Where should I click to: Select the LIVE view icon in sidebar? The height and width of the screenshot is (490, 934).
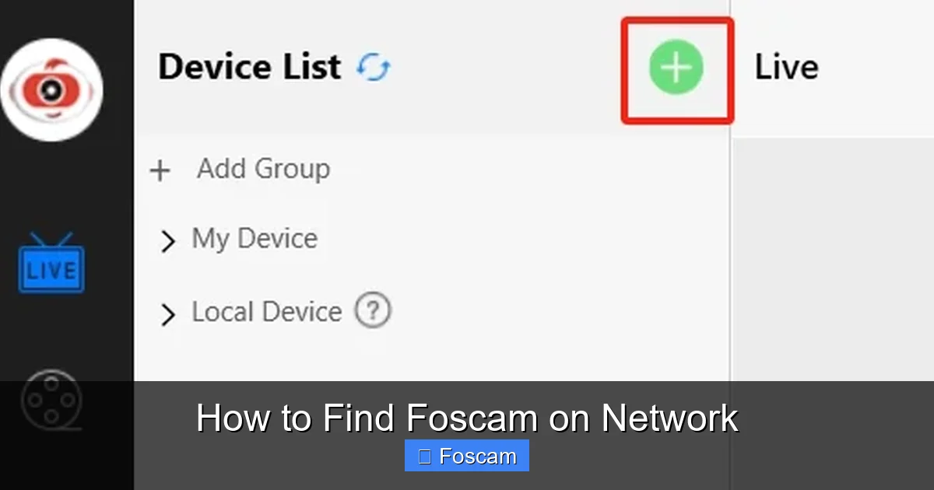[51, 268]
